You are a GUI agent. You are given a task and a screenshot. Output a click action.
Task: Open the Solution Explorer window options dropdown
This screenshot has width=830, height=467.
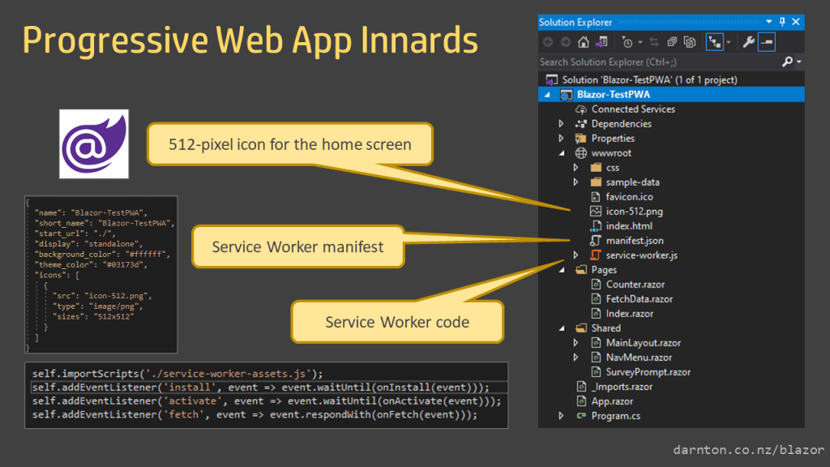coord(770,22)
